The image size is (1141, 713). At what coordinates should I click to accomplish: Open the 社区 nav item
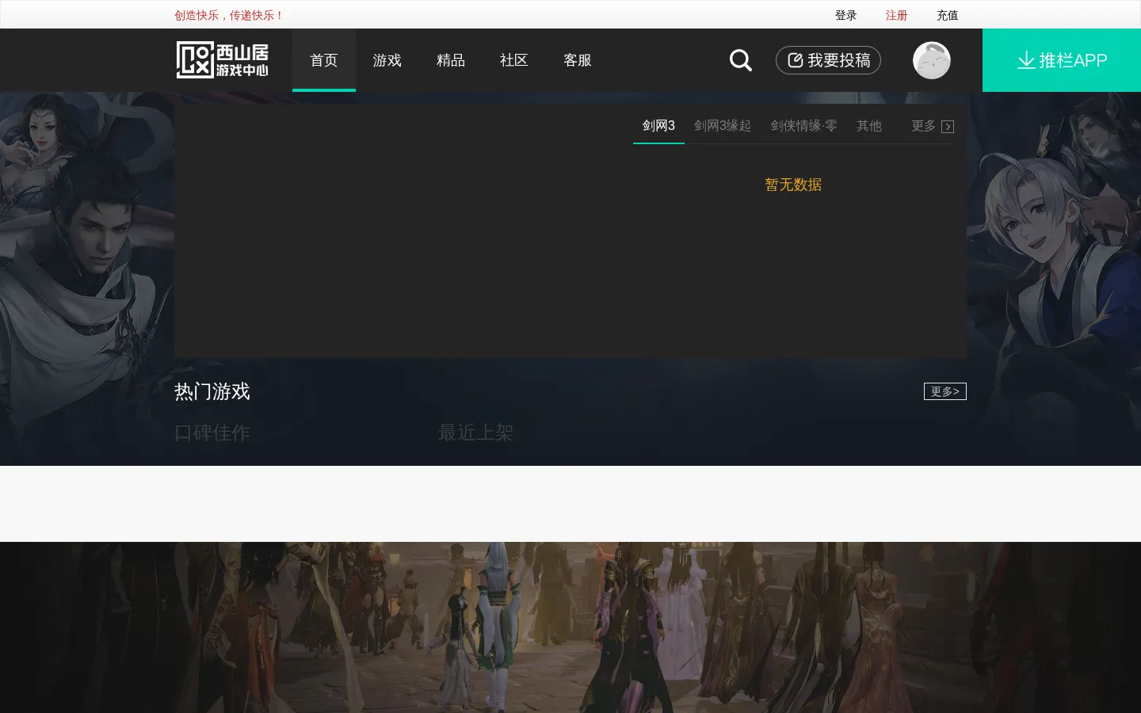point(514,60)
